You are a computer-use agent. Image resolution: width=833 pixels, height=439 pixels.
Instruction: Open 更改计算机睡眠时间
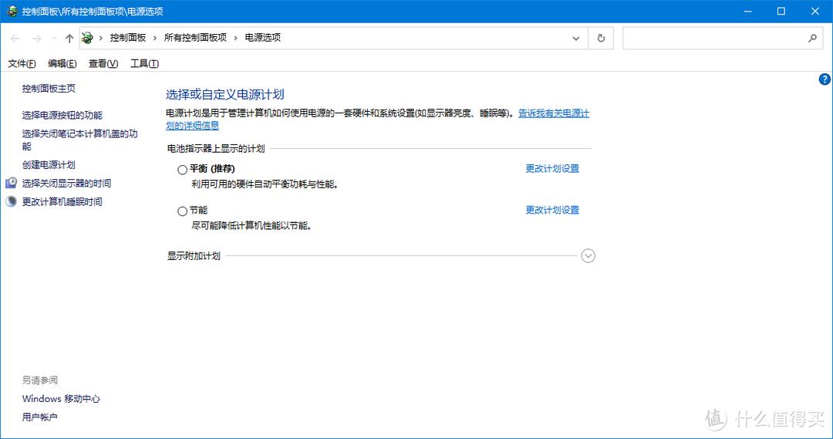tap(62, 202)
